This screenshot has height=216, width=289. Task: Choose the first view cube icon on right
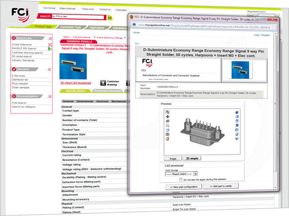tap(237, 112)
